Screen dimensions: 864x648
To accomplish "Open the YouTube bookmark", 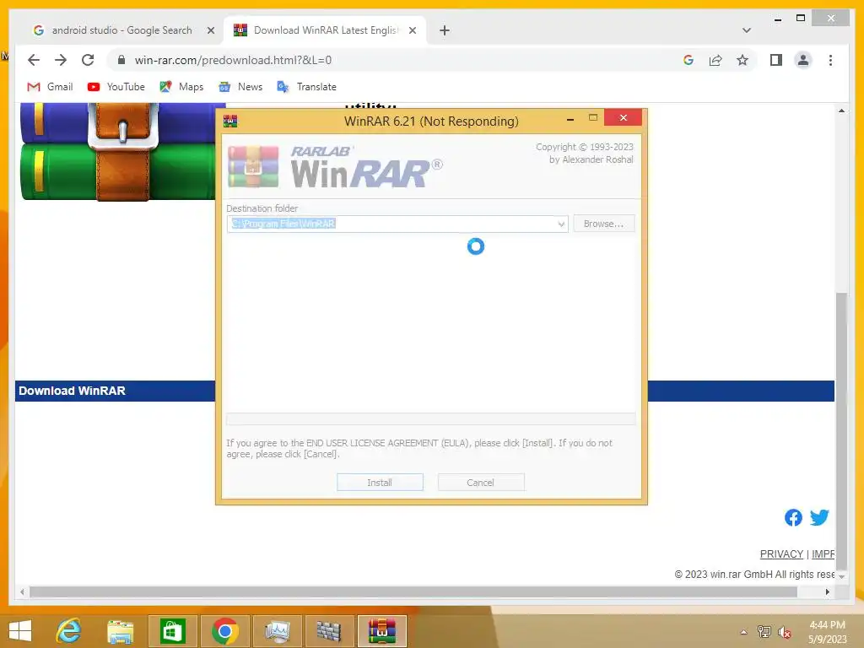I will (x=116, y=87).
